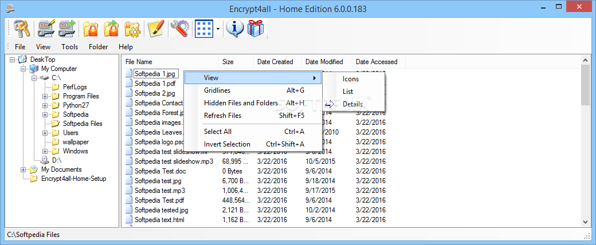Image resolution: width=596 pixels, height=245 pixels.
Task: Select file Softpedia 1.pdf
Action: click(x=155, y=84)
